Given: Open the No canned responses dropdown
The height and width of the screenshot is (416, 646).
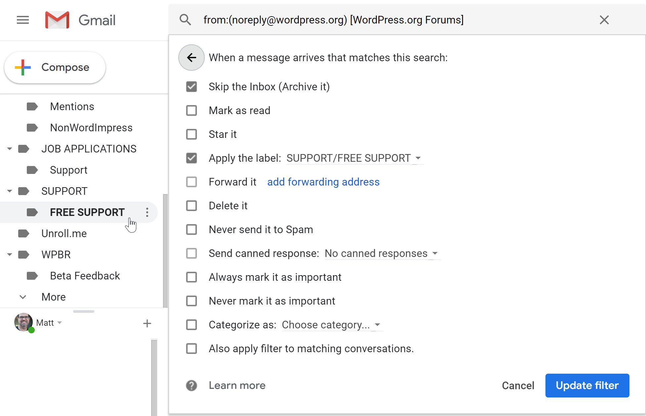Looking at the screenshot, I should [382, 253].
